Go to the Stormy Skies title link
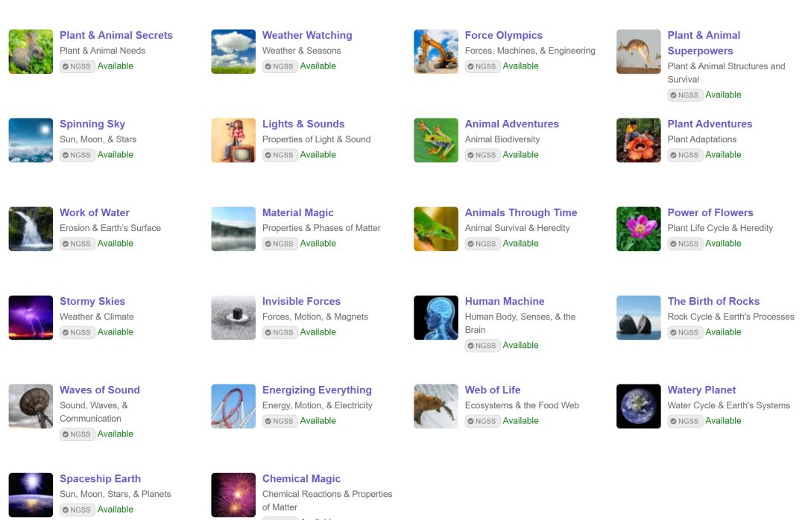Image resolution: width=805 pixels, height=520 pixels. point(92,302)
